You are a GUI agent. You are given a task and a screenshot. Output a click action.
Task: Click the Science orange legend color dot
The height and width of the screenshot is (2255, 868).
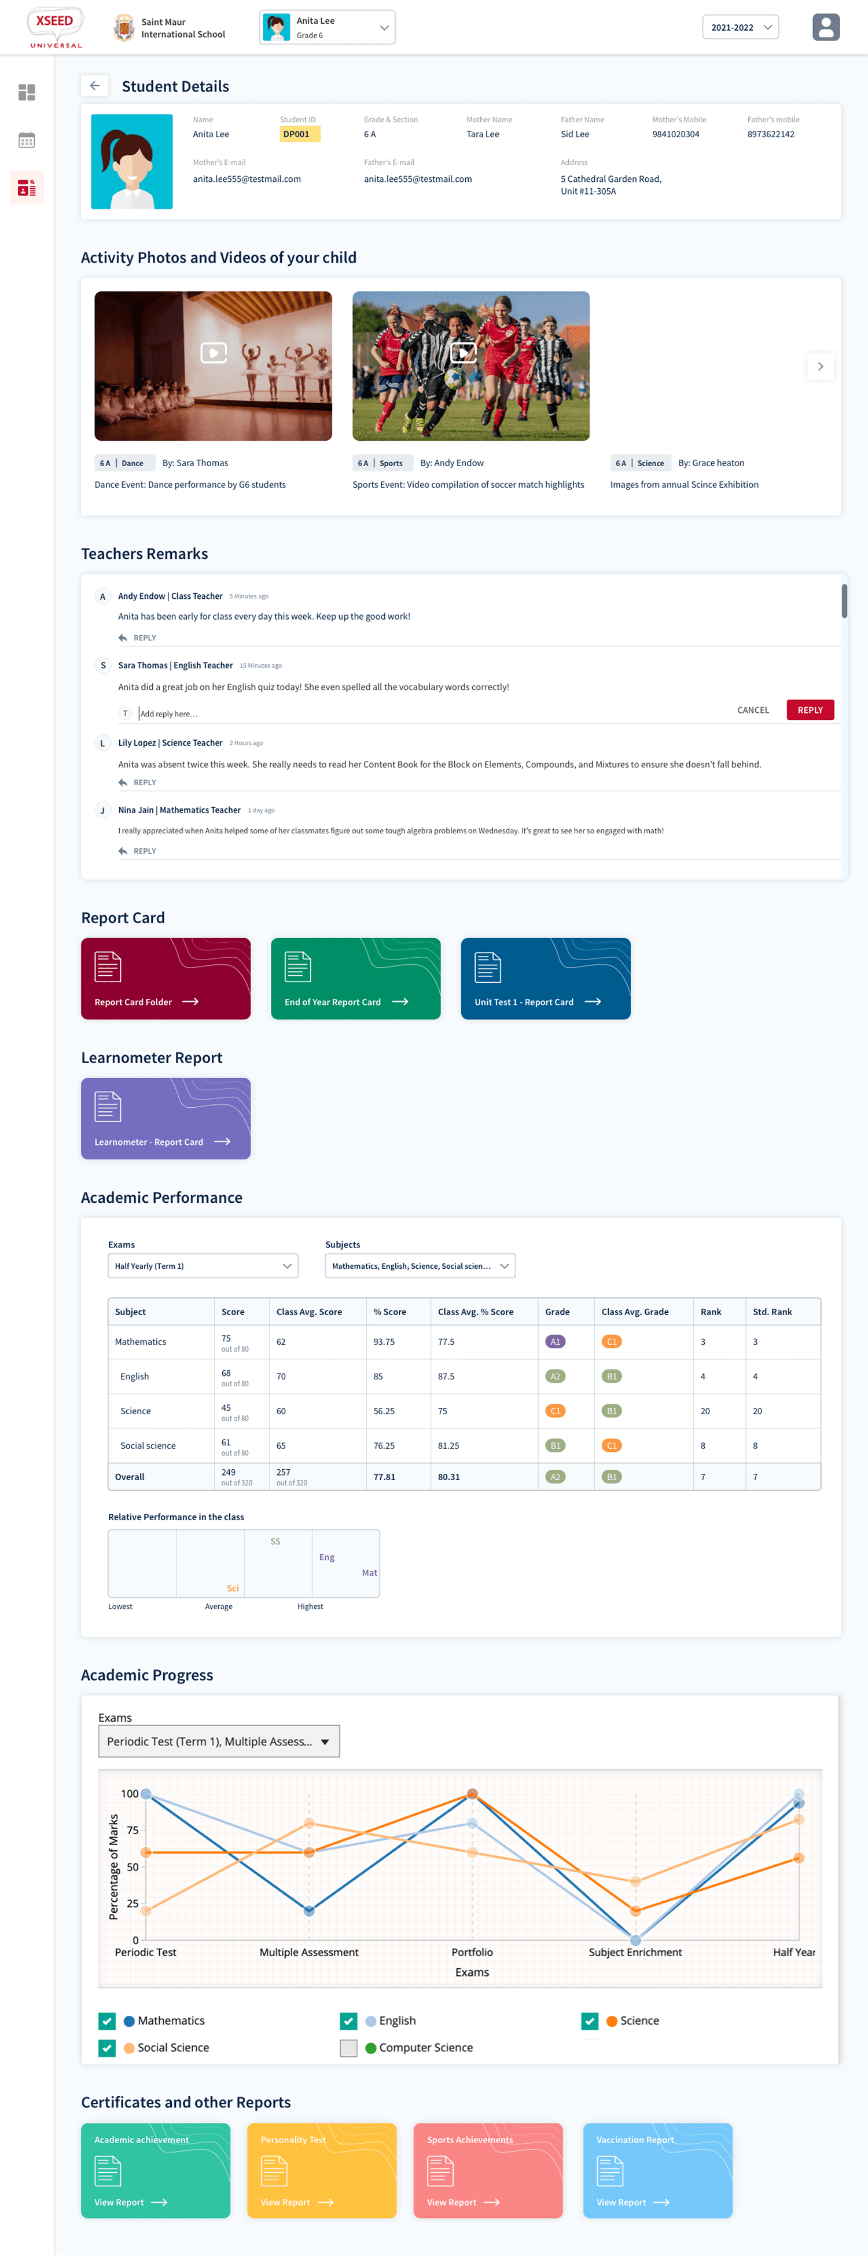point(612,2021)
